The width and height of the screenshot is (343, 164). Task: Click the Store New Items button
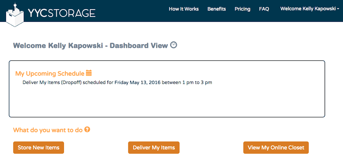(x=39, y=148)
